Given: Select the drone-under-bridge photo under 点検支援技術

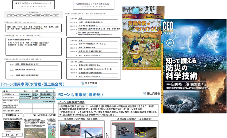Looking at the screenshot, I should click(x=123, y=130).
